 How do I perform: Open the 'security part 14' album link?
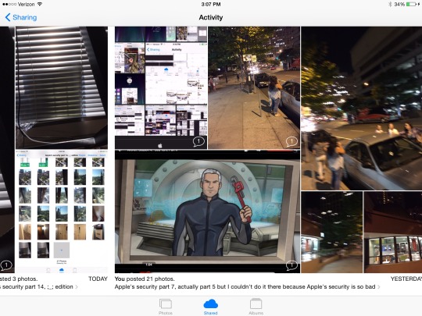coord(39,286)
